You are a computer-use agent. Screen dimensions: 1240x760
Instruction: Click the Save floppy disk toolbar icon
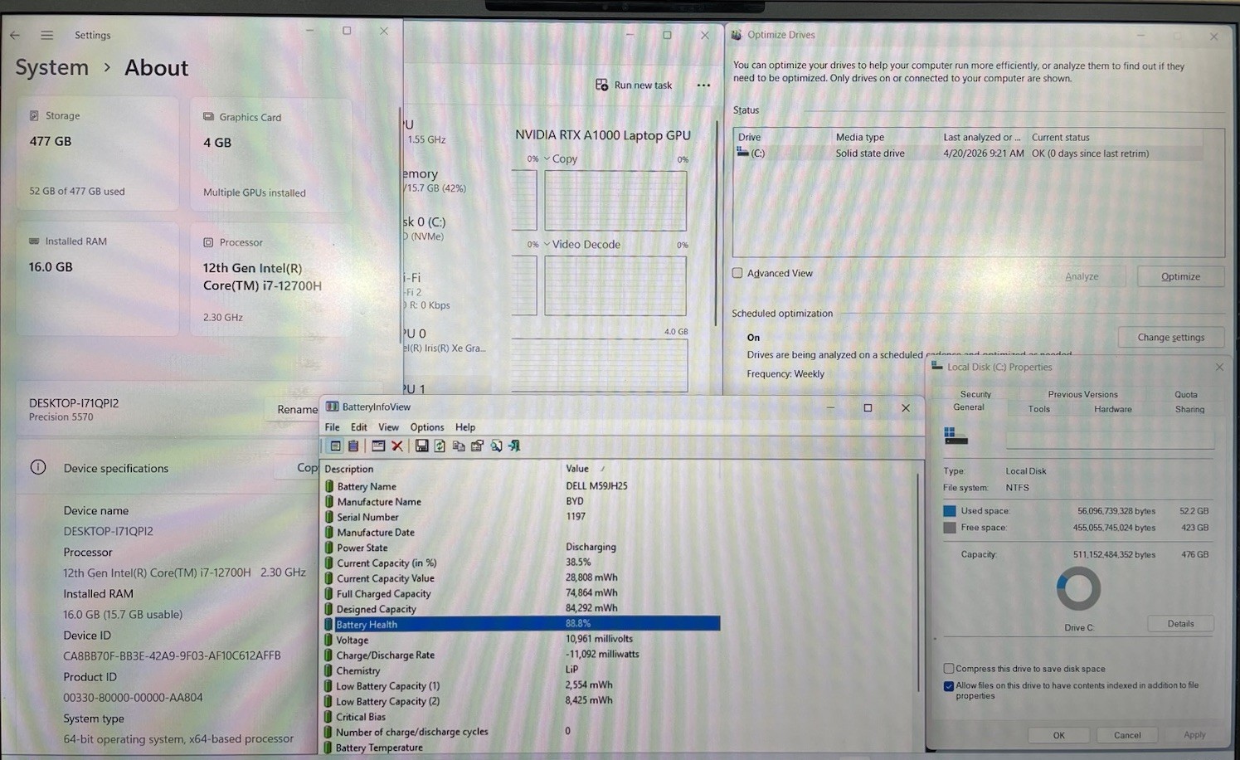coord(421,446)
